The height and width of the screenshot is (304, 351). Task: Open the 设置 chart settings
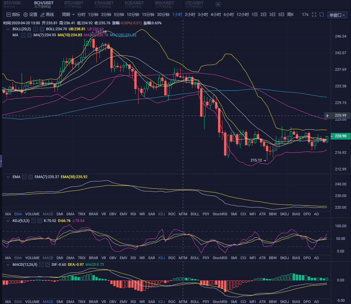point(30,15)
